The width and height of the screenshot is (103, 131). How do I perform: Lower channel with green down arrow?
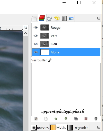[66, 119]
